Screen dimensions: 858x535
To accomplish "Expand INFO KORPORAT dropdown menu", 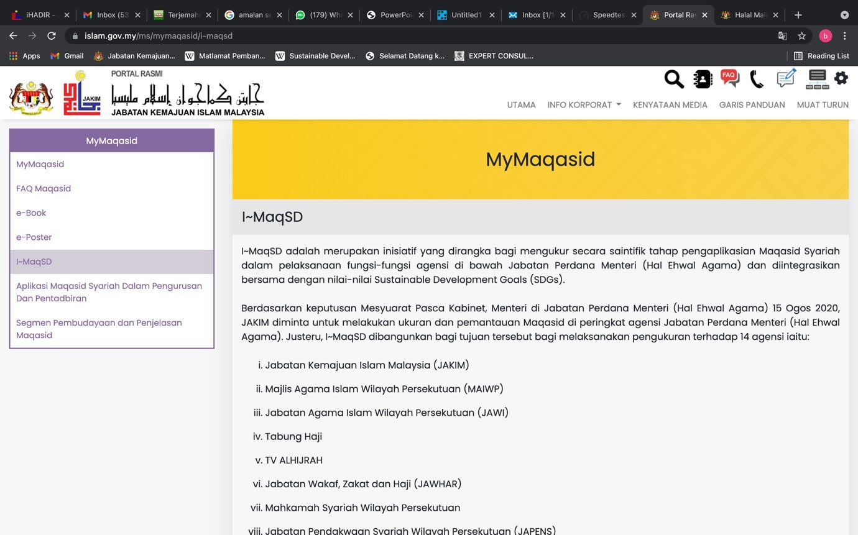I will tap(584, 105).
